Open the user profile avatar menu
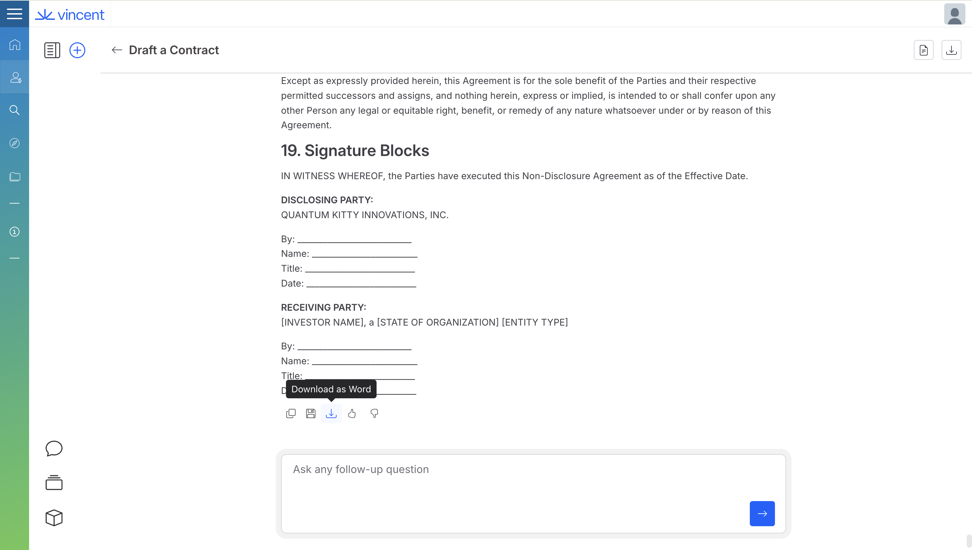 (954, 14)
